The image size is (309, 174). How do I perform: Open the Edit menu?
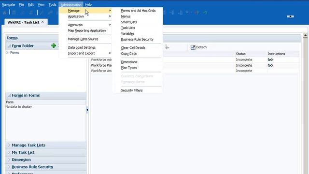click(31, 4)
